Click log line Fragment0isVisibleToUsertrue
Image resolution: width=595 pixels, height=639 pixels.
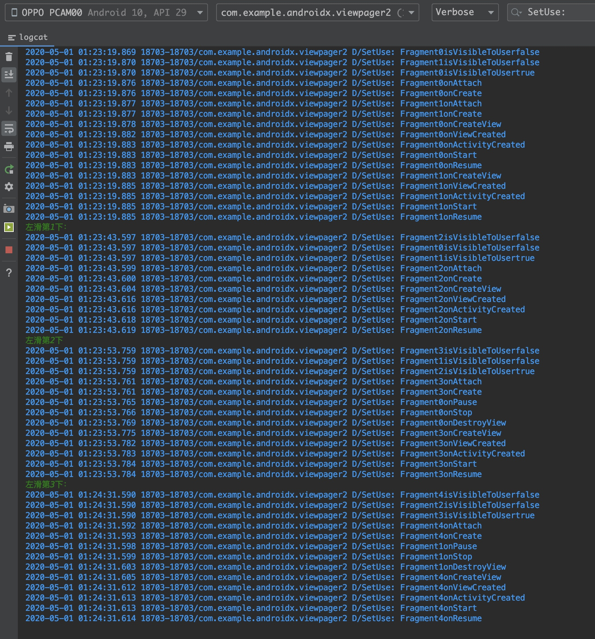pos(280,73)
